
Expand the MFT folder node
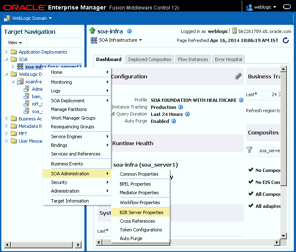[x=7, y=134]
